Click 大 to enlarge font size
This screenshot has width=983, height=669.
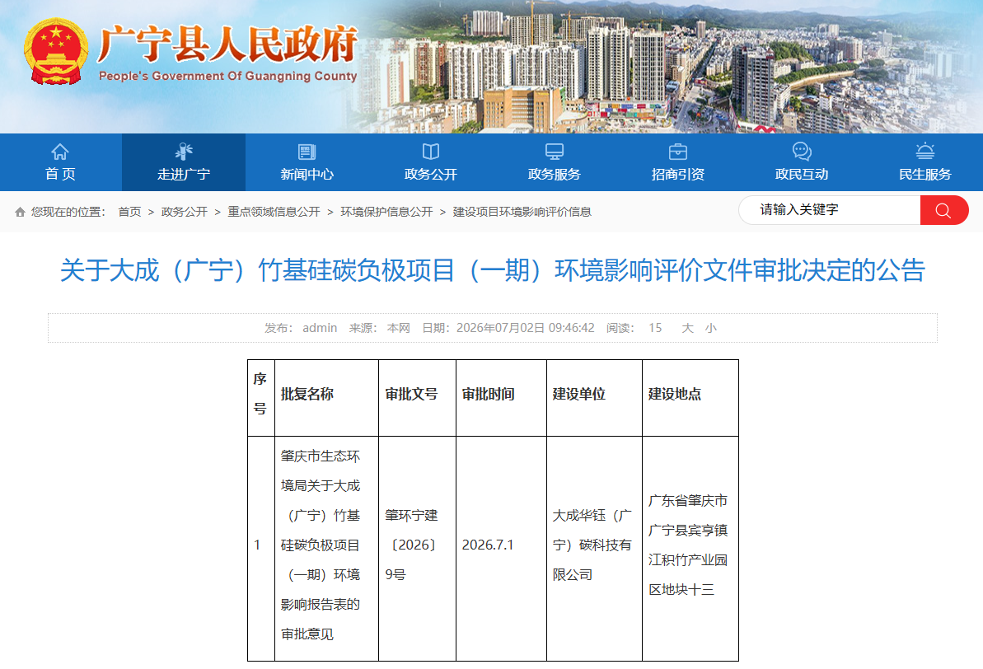click(x=688, y=328)
